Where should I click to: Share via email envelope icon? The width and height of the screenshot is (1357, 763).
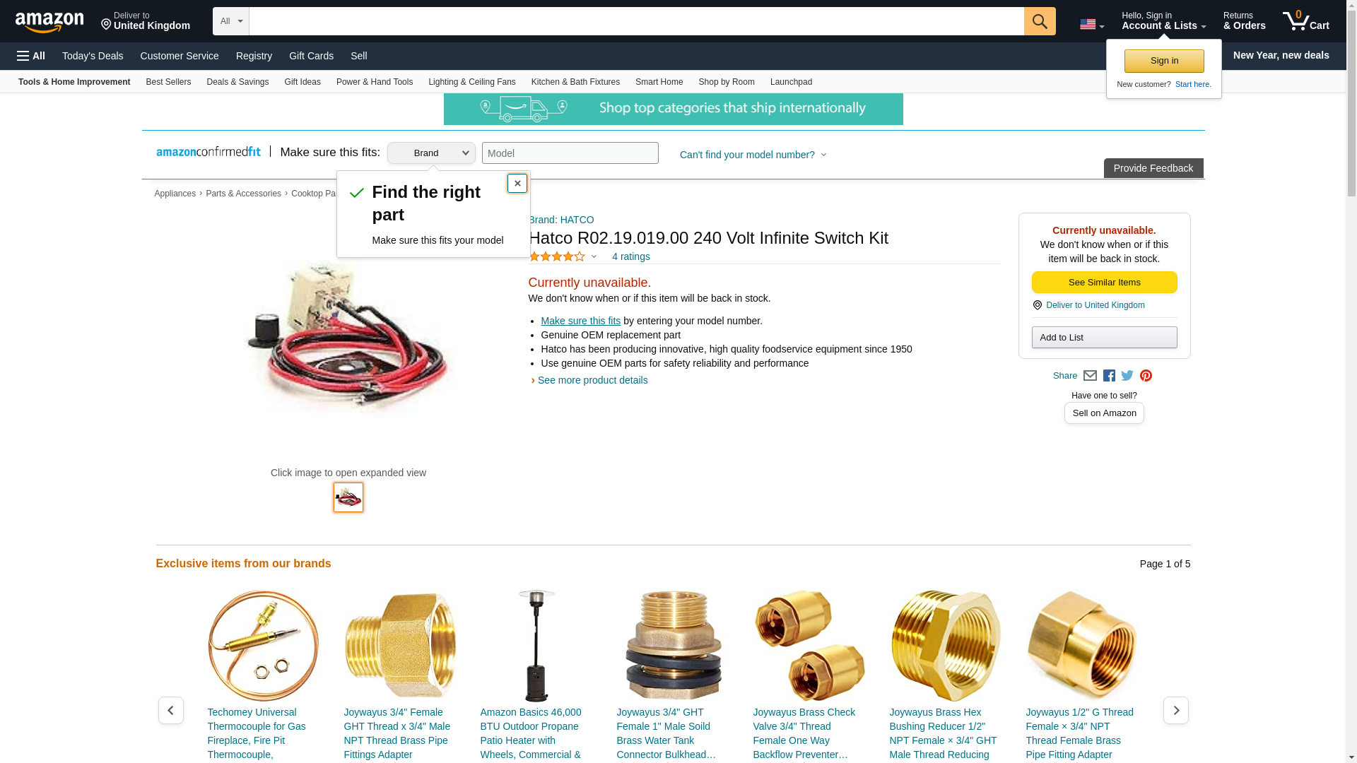click(1090, 376)
